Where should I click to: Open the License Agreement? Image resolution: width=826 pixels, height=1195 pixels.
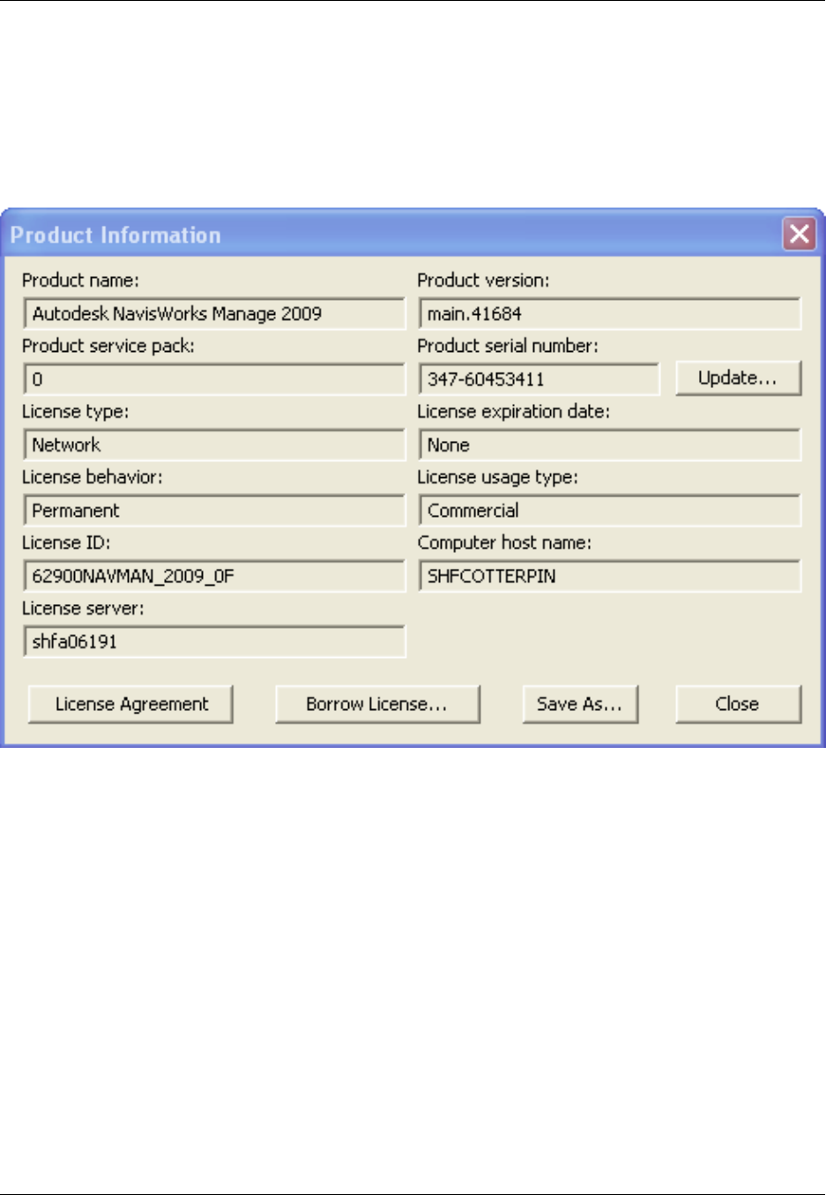[x=131, y=704]
